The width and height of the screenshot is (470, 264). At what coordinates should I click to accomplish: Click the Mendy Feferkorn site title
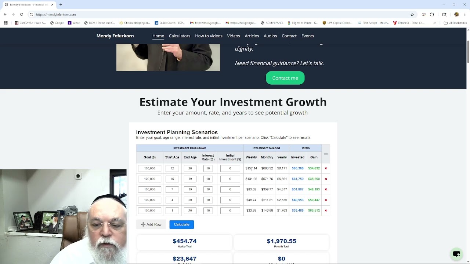click(115, 36)
